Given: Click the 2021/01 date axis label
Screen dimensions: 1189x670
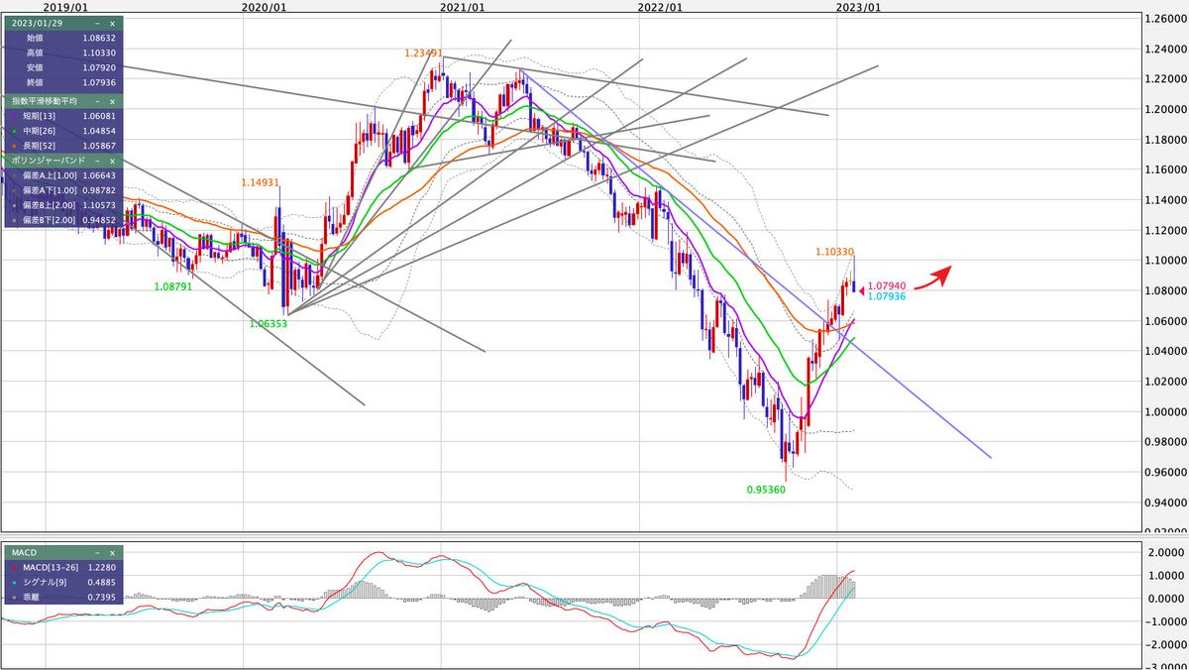Looking at the screenshot, I should coord(463,6).
